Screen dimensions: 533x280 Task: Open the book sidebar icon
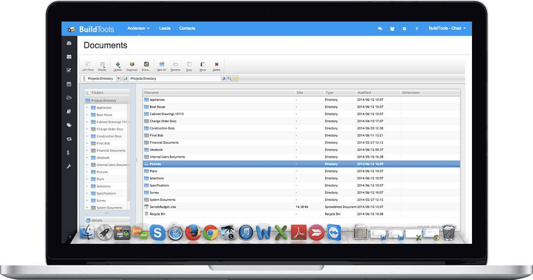pos(69,111)
